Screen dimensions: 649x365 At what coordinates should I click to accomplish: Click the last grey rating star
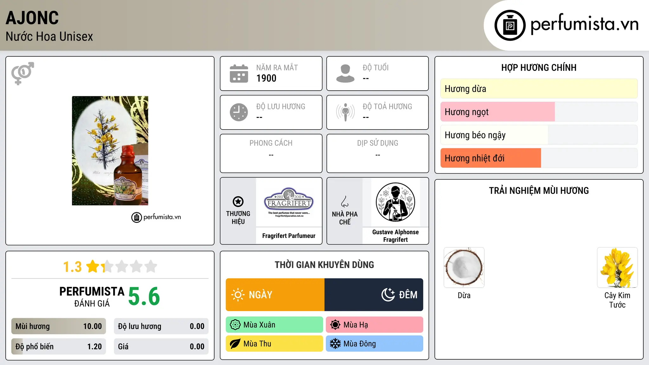[151, 266]
